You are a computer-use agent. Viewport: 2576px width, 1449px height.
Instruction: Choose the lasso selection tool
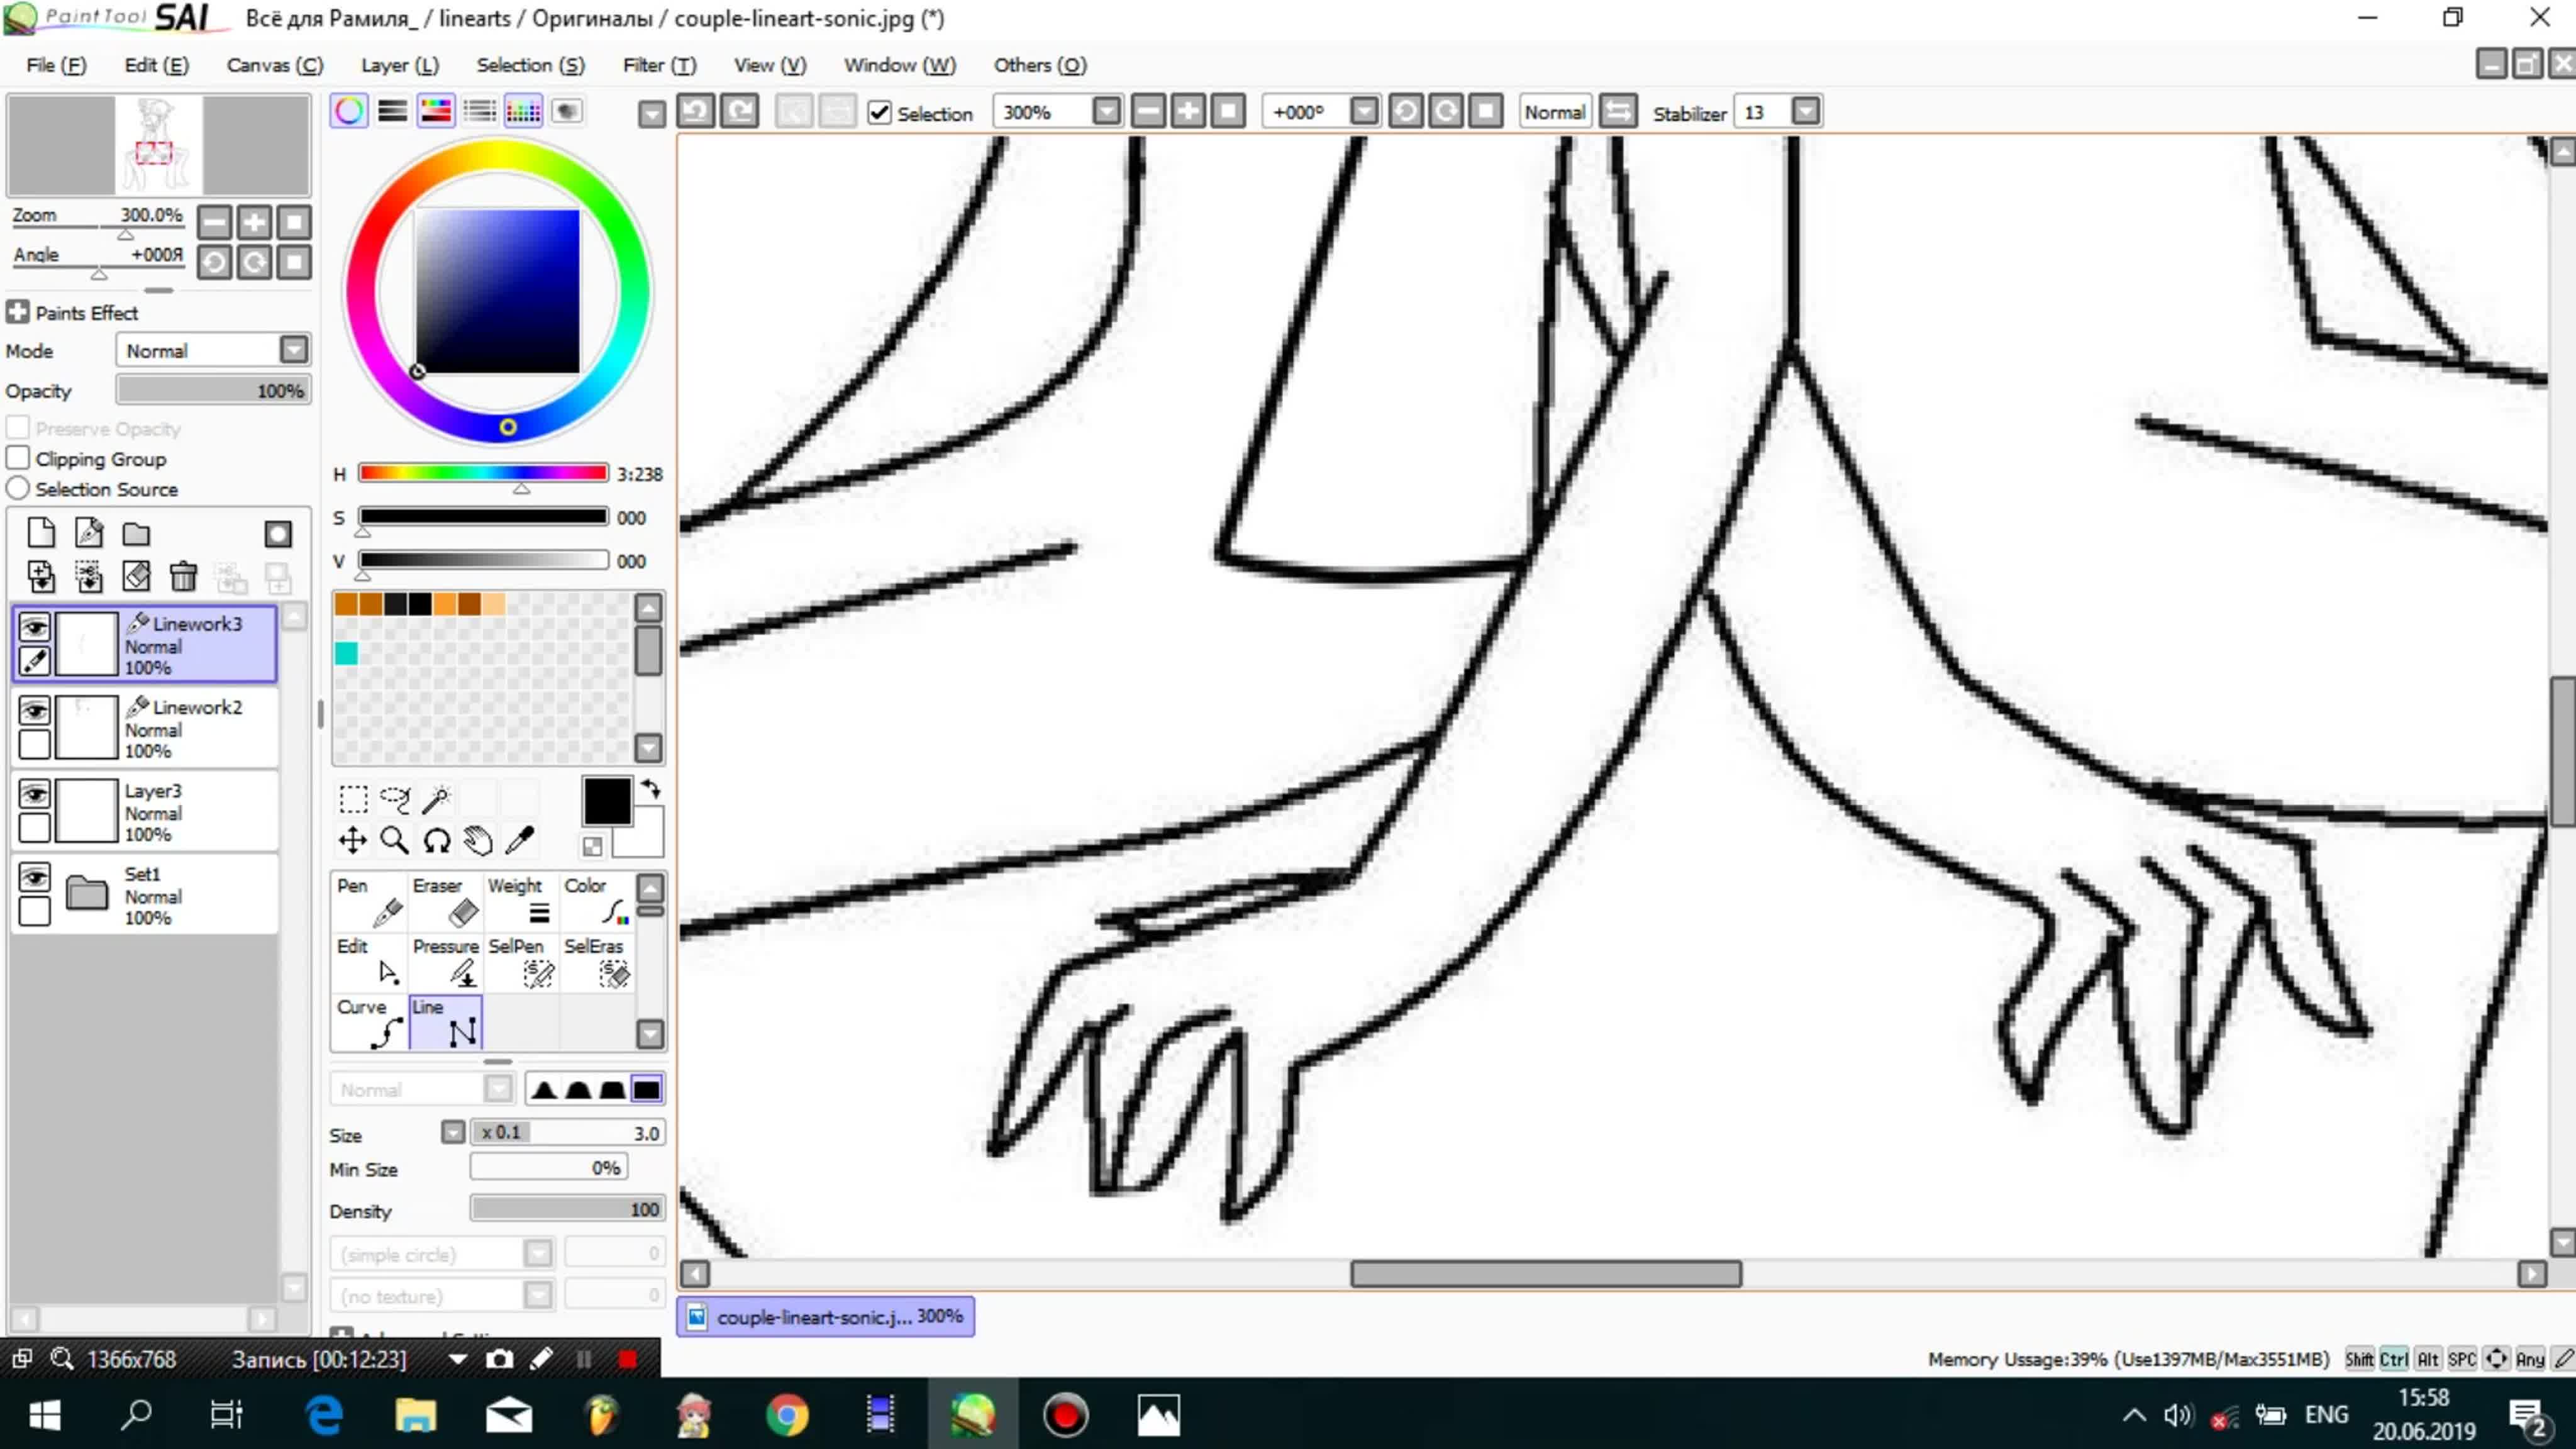pyautogui.click(x=395, y=799)
